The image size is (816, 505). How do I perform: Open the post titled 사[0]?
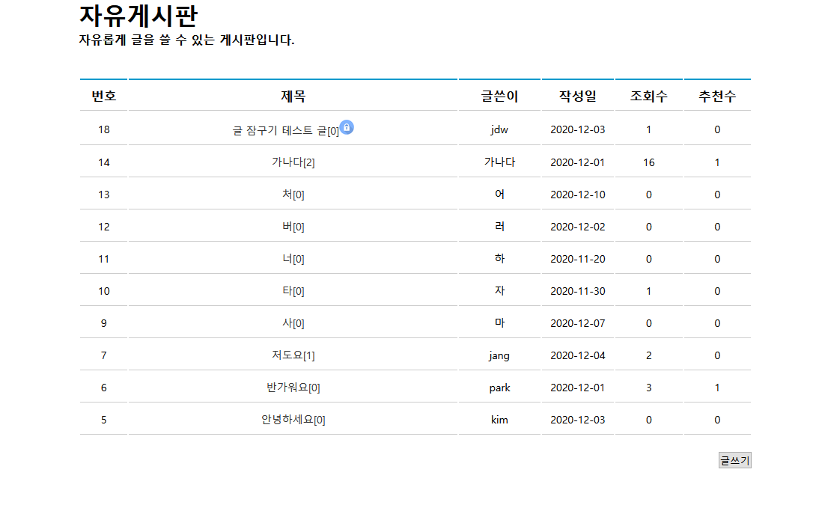293,323
